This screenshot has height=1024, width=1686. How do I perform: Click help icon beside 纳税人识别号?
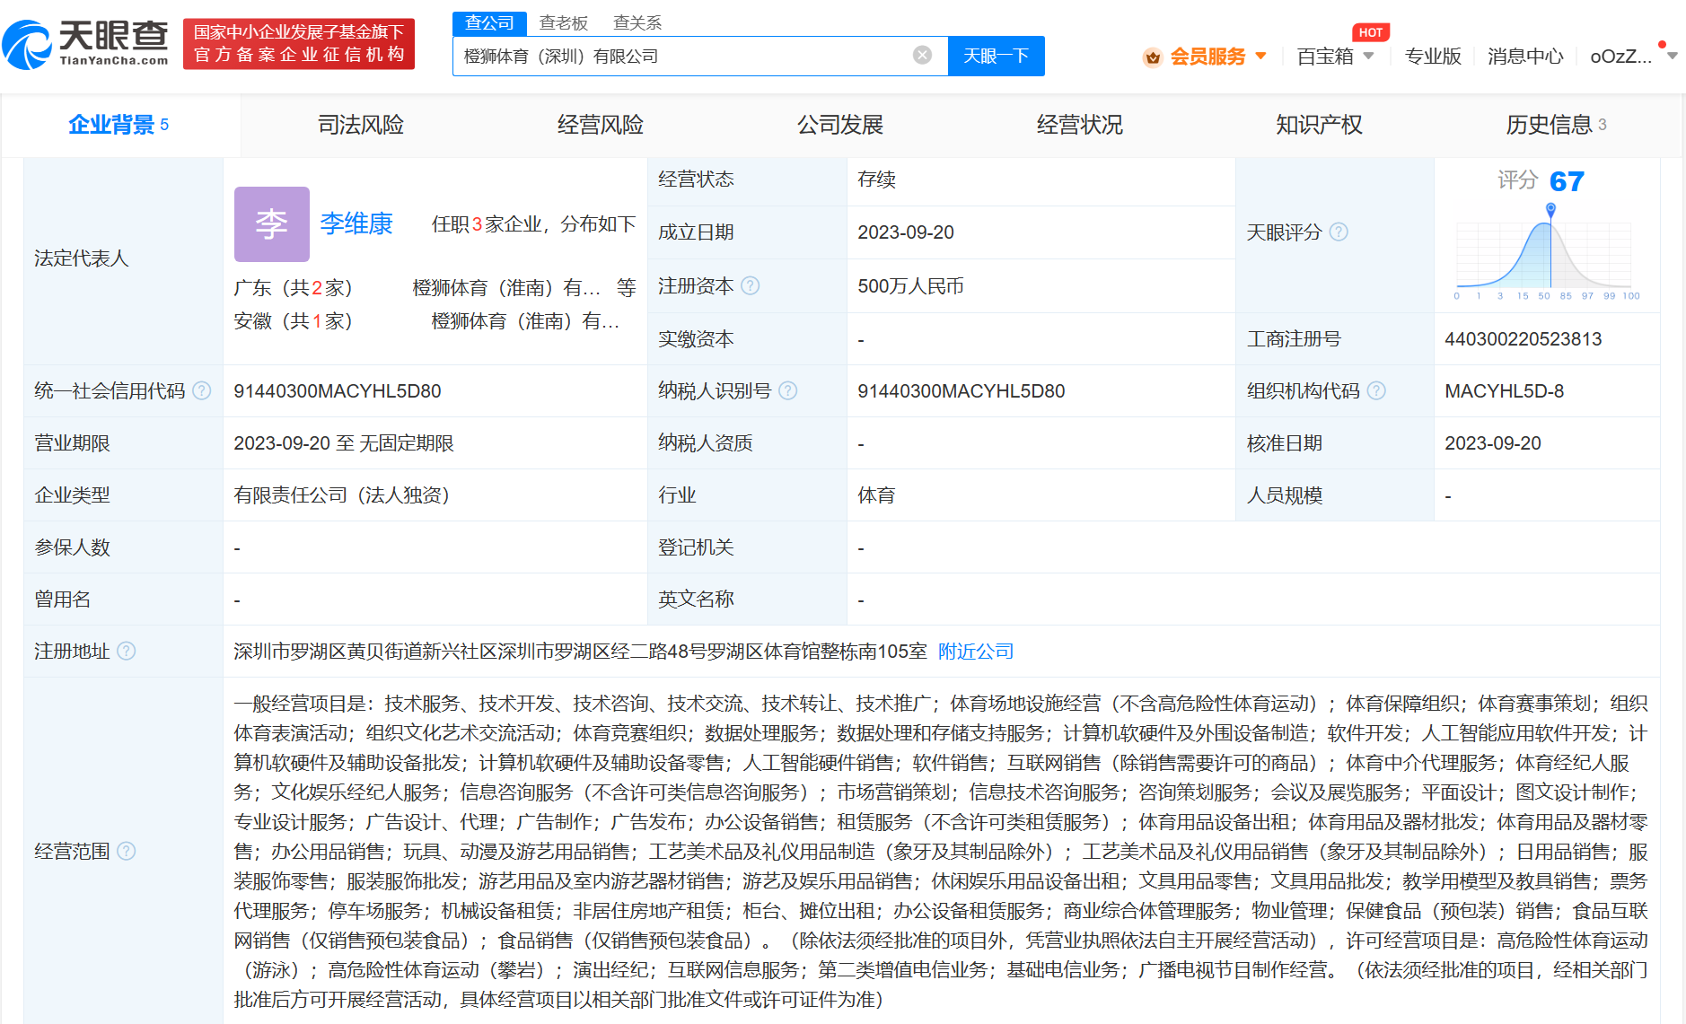coord(788,391)
